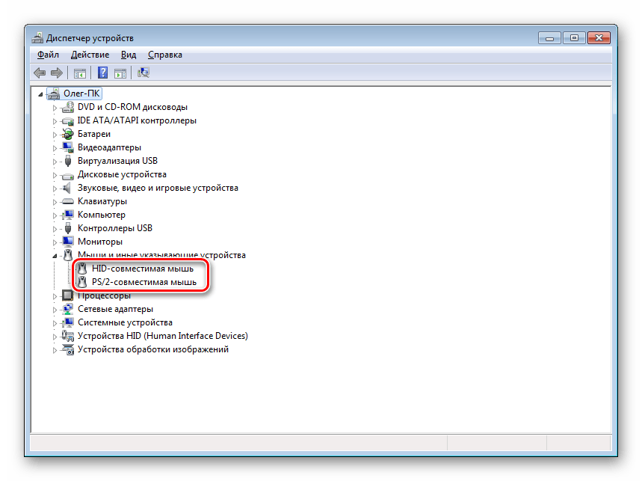Screen dimensions: 642x481
Task: Select Устройства обработки изображений label
Action: click(153, 349)
